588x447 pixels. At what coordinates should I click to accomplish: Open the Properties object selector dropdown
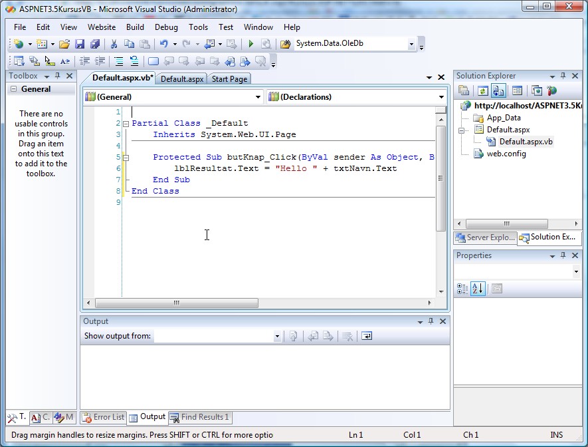pos(576,271)
